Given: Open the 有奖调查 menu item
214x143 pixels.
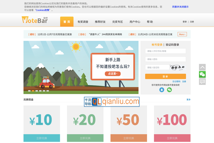Looking at the screenshot, I should tap(83, 22).
